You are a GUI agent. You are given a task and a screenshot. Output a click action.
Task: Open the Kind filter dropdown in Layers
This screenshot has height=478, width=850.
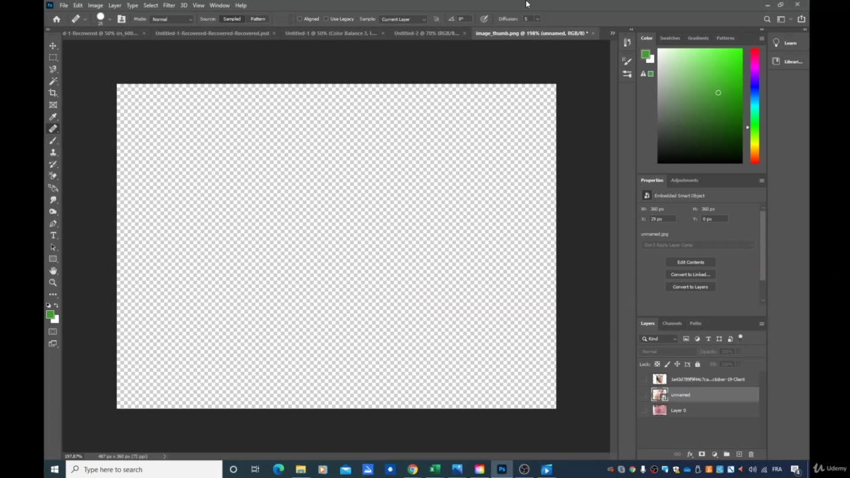[659, 339]
